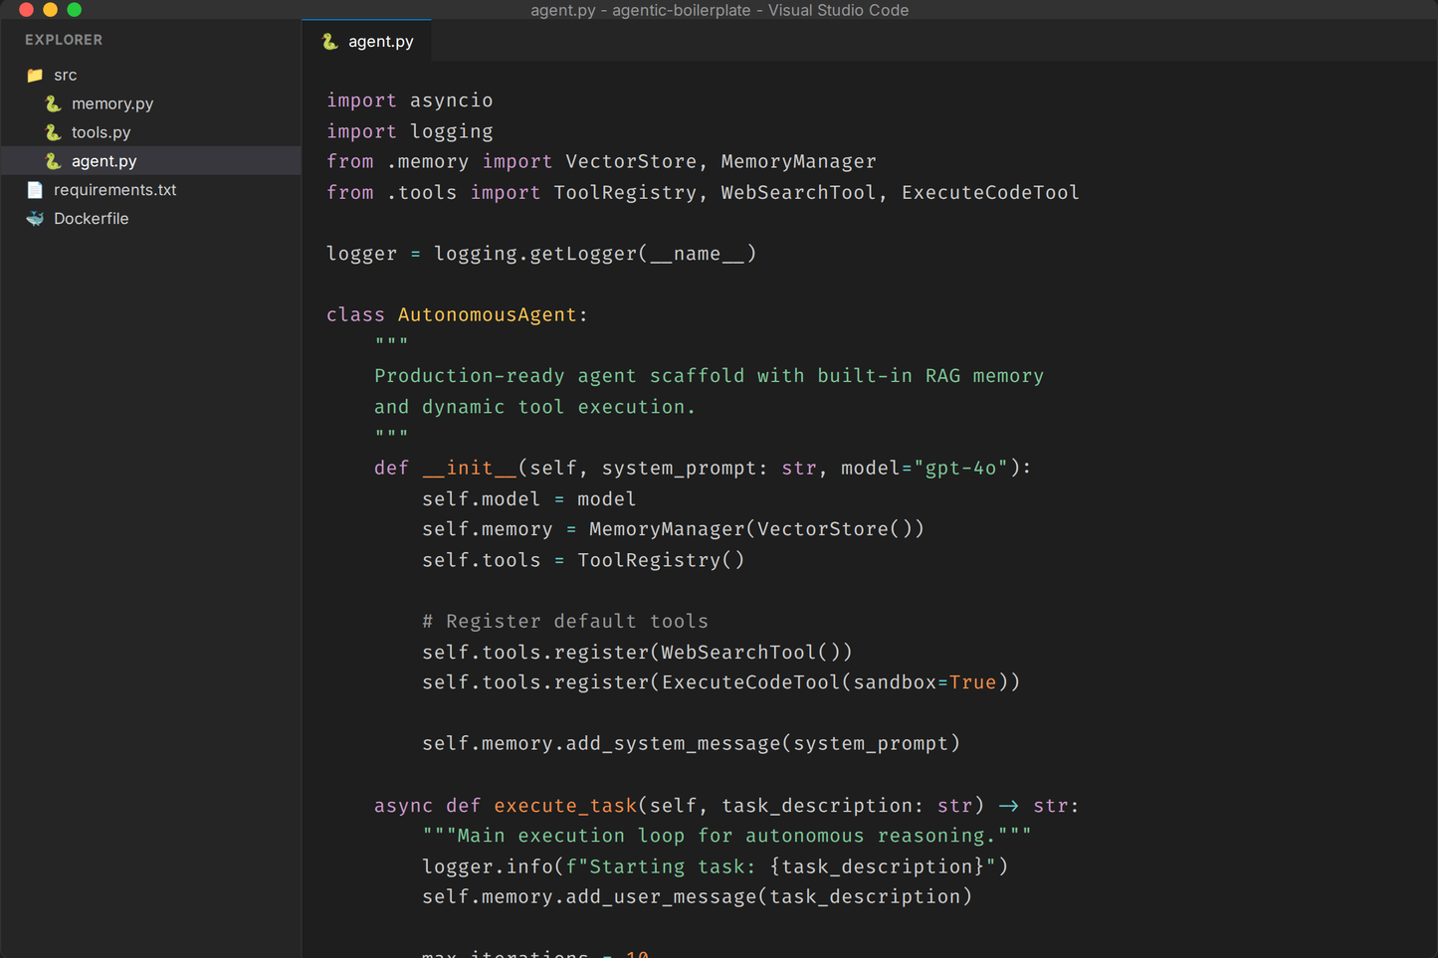
Task: Click docstring line 'Production-ready agent scaffold'
Action: pyautogui.click(x=709, y=376)
